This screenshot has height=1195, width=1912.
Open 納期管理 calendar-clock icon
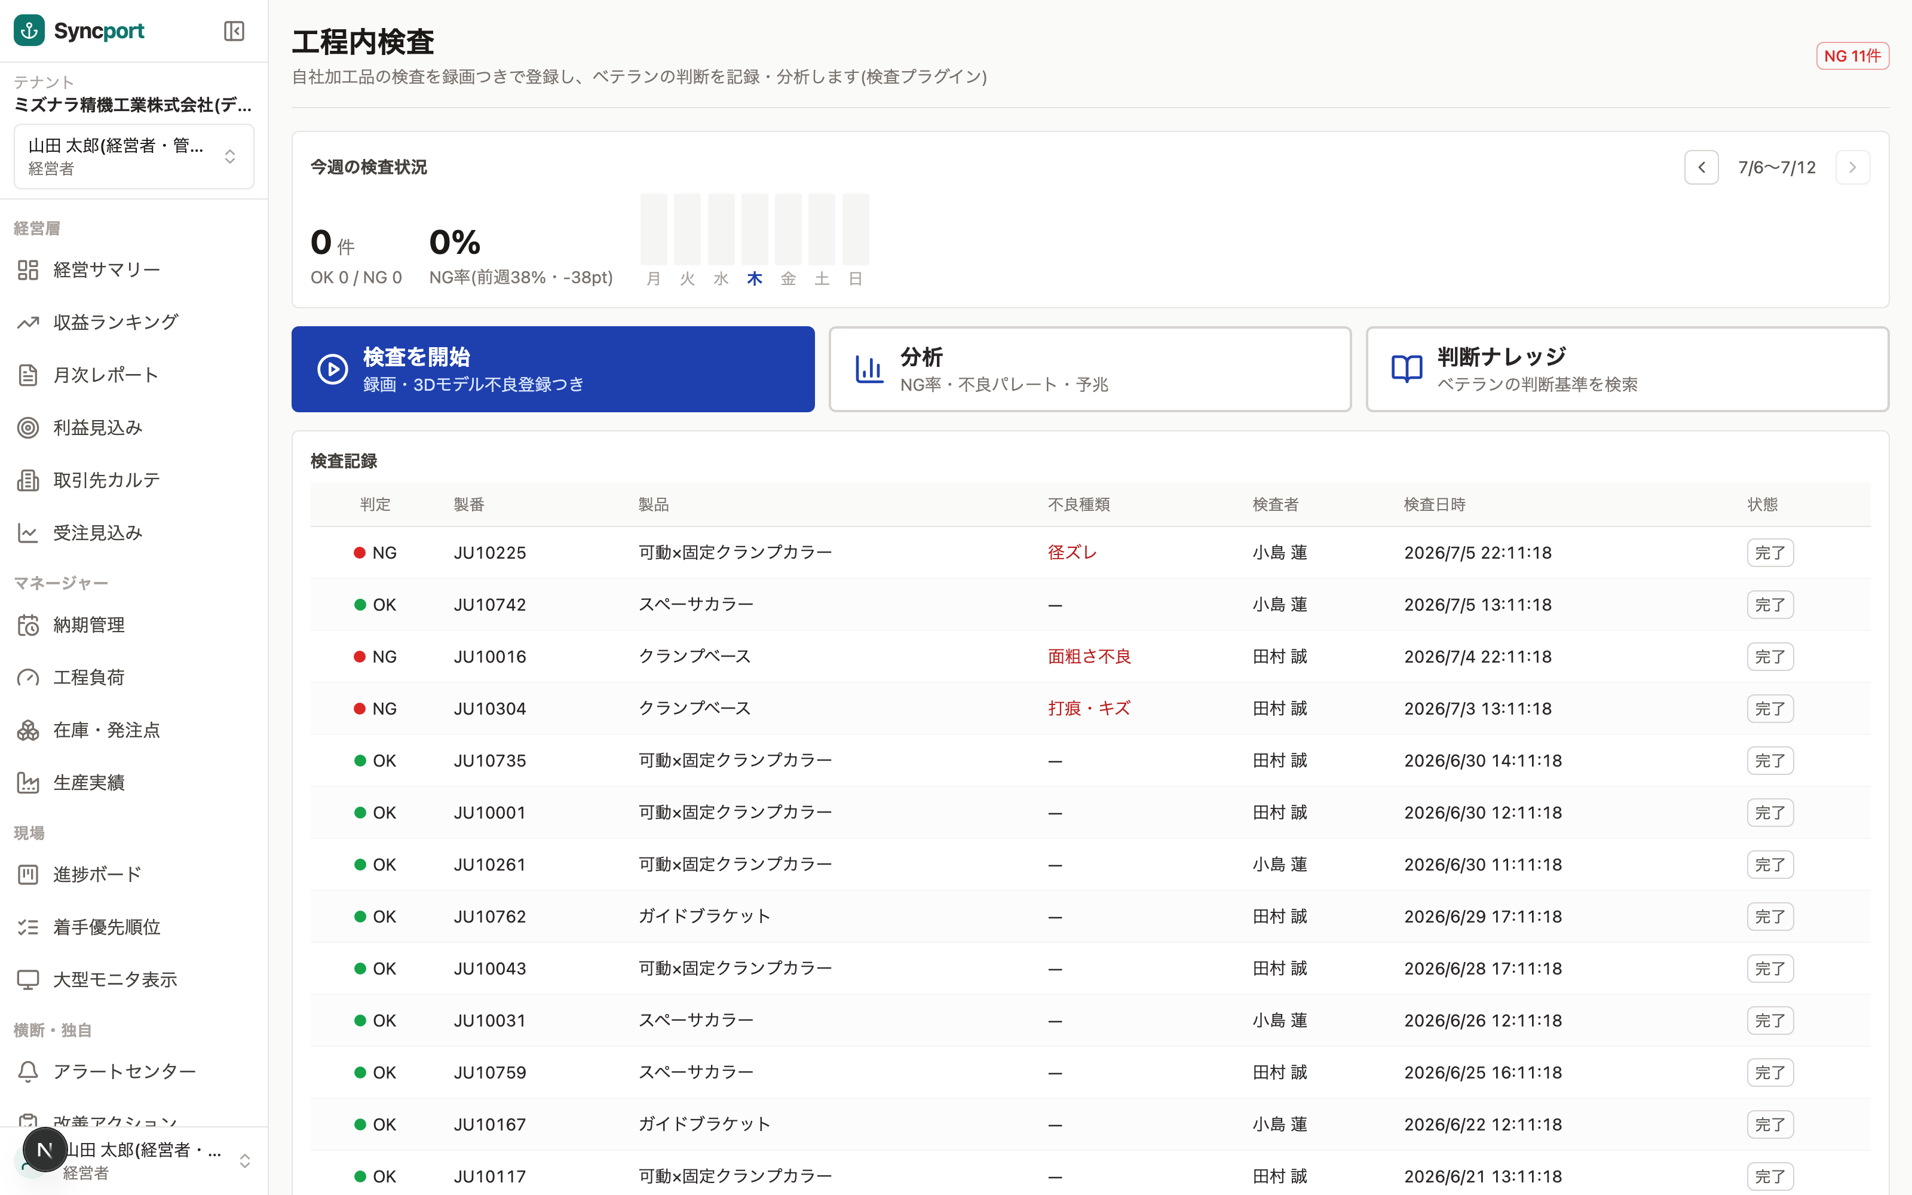29,625
